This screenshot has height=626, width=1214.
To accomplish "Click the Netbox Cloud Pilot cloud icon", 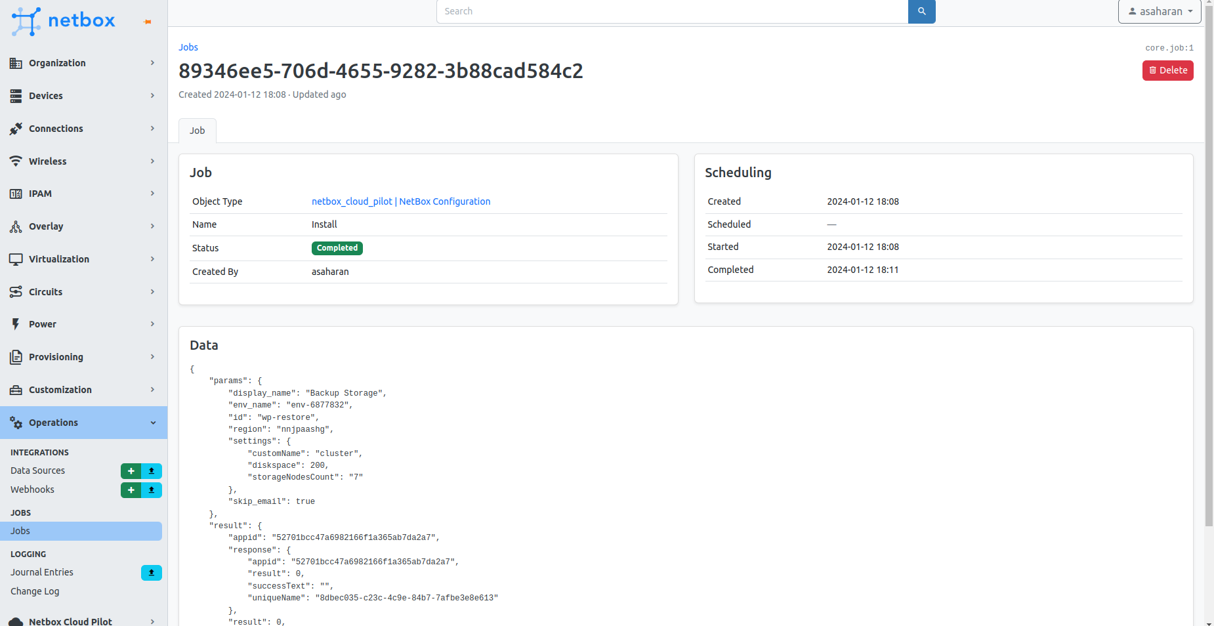I will pos(16,621).
